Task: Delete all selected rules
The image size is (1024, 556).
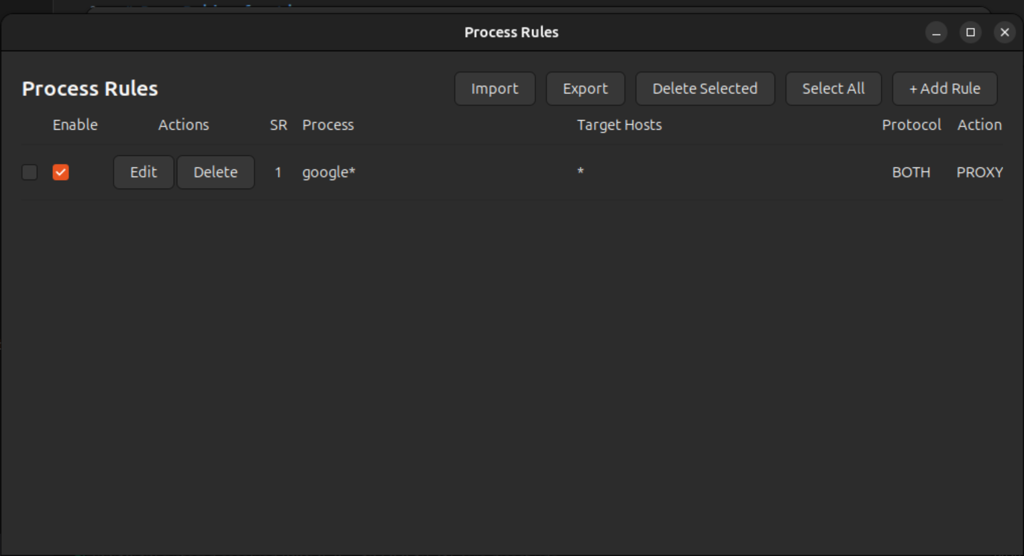Action: pyautogui.click(x=704, y=88)
